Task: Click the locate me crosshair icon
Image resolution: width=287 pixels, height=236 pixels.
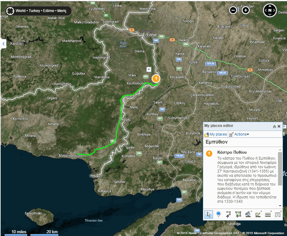Action: (x=10, y=11)
